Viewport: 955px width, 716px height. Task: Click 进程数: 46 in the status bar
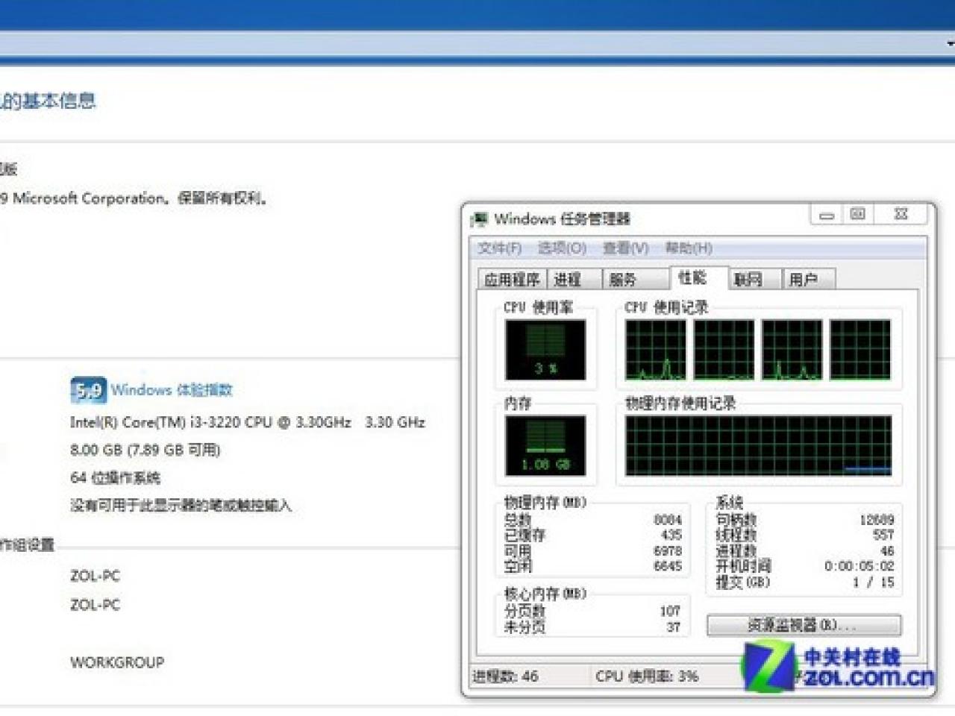(x=505, y=676)
